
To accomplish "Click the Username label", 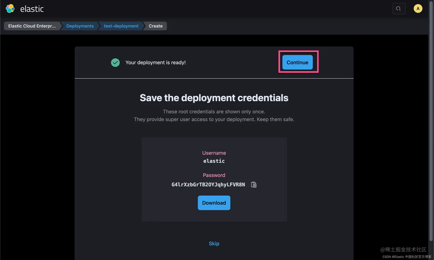I will coord(214,153).
